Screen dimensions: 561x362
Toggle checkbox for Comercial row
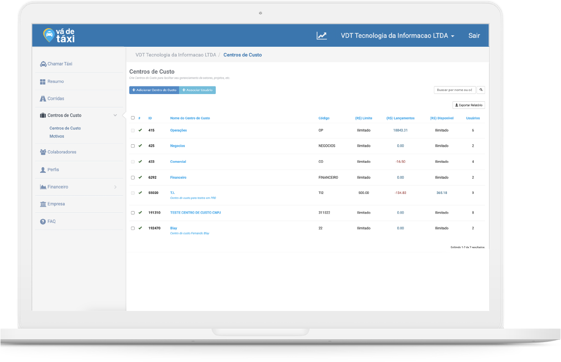tap(133, 162)
